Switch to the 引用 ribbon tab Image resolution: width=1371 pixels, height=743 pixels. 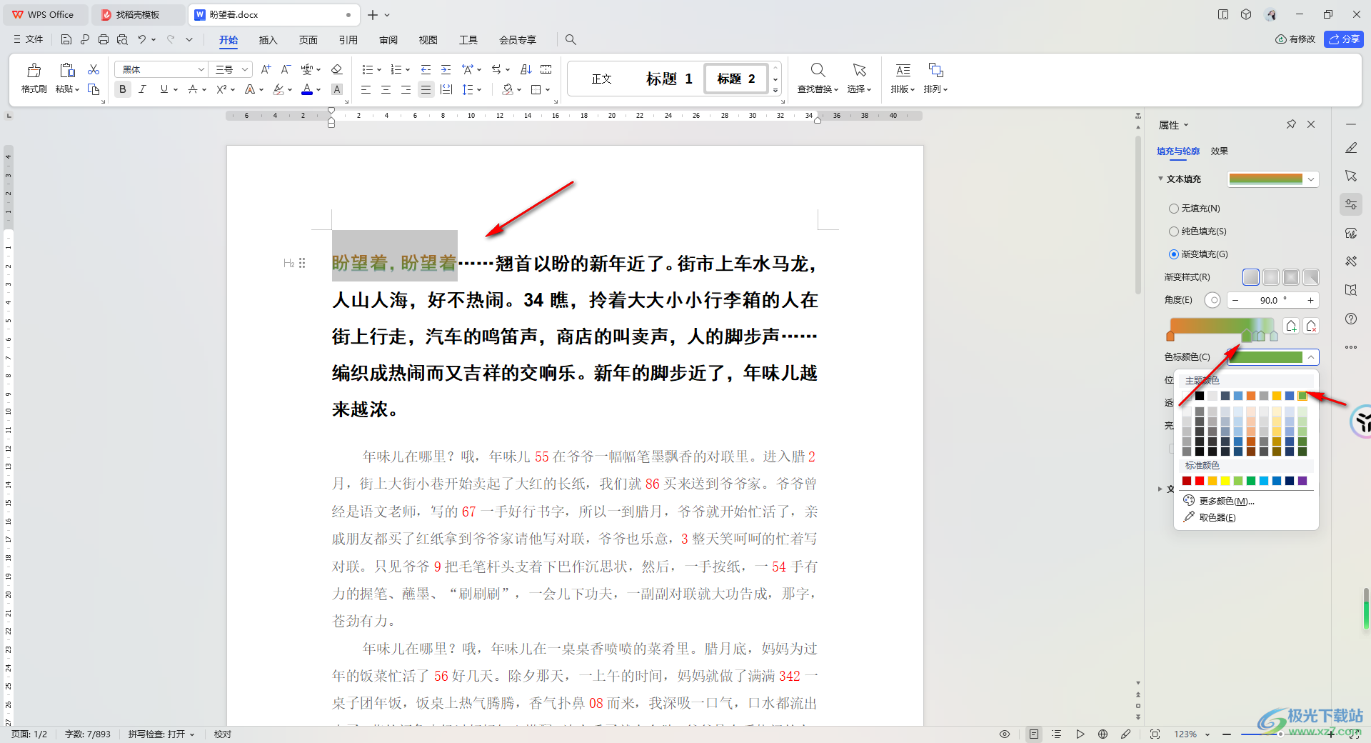coord(348,40)
